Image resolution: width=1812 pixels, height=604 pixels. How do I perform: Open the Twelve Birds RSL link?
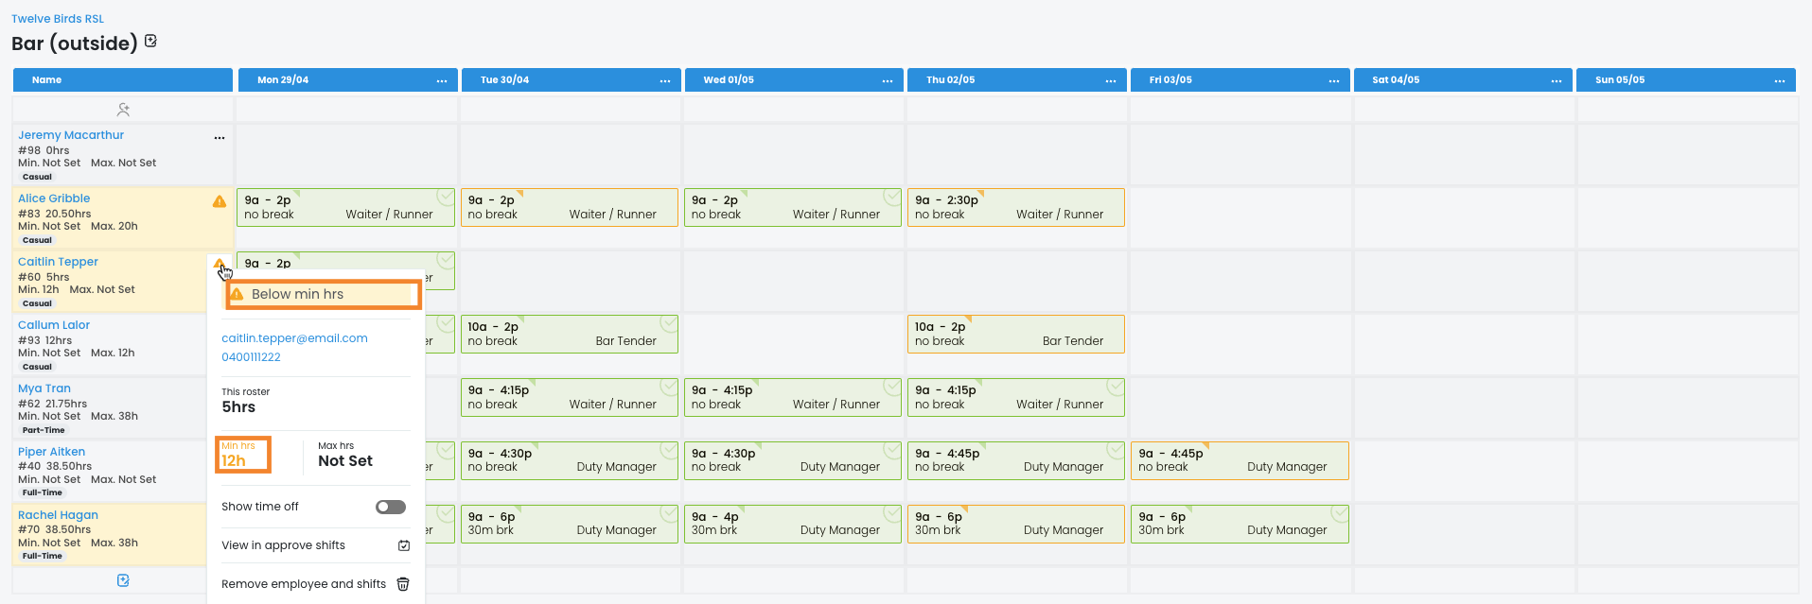click(58, 19)
